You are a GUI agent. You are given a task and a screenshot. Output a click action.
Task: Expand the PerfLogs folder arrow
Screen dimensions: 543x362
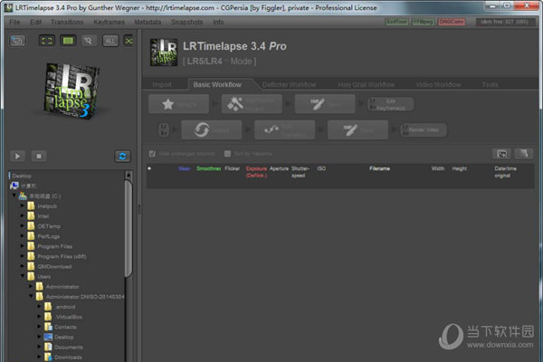23,236
